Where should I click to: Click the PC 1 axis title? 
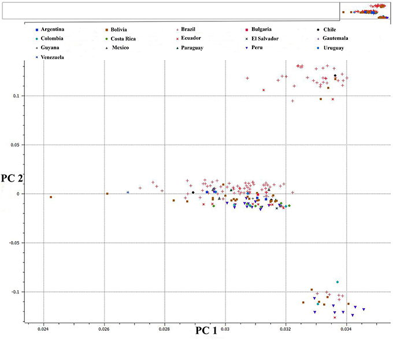[x=206, y=331]
